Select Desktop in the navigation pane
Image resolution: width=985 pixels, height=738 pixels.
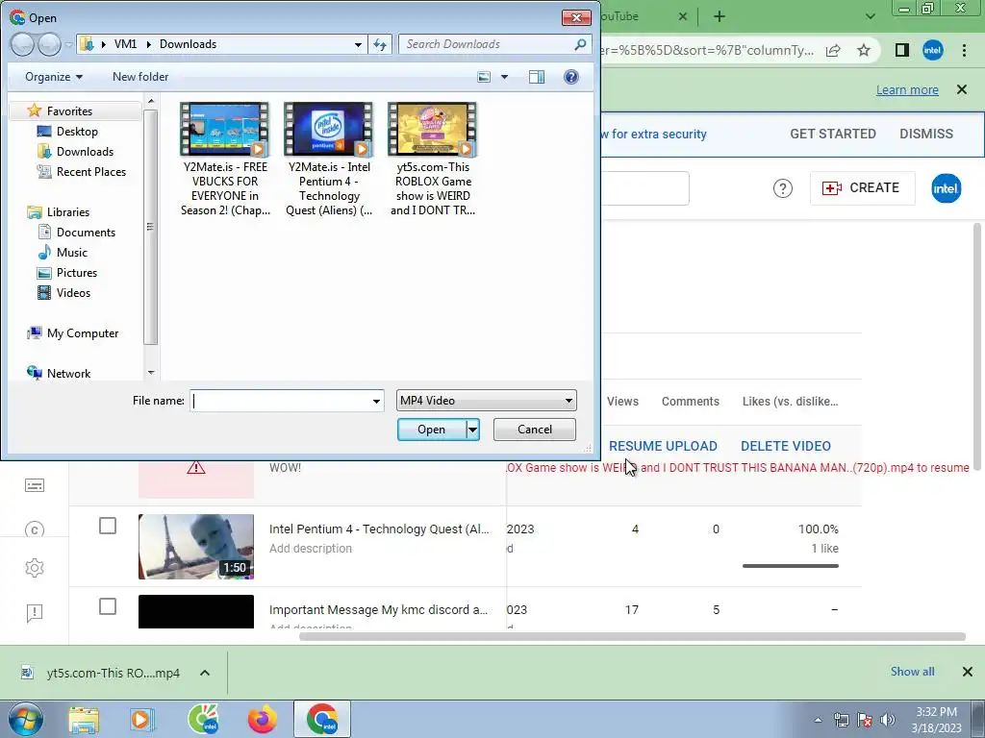[x=77, y=131]
